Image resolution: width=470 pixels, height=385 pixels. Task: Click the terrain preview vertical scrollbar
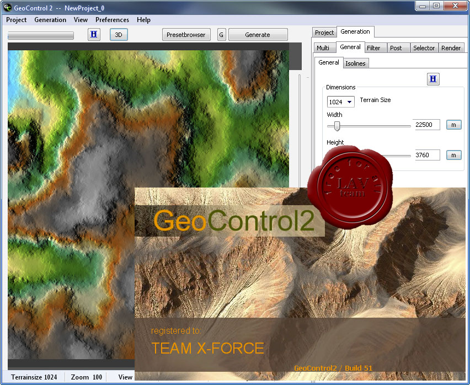click(x=299, y=131)
